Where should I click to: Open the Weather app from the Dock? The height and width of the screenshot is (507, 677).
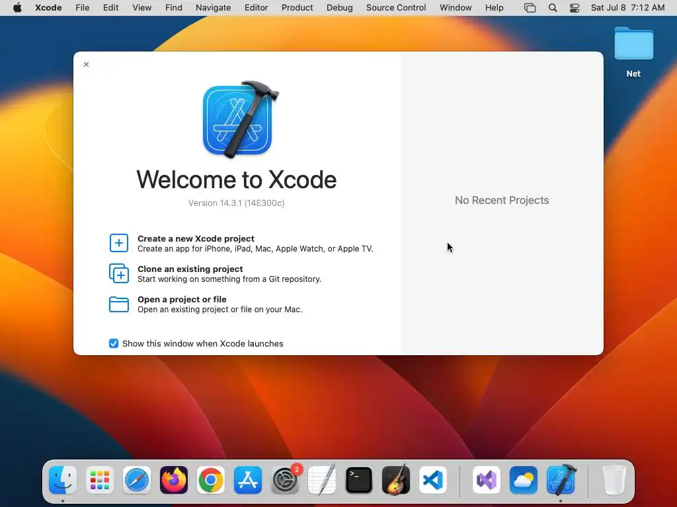pyautogui.click(x=524, y=480)
